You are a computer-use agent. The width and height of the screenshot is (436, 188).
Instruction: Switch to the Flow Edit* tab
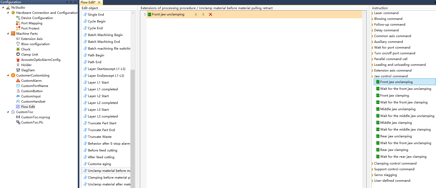[x=88, y=2]
